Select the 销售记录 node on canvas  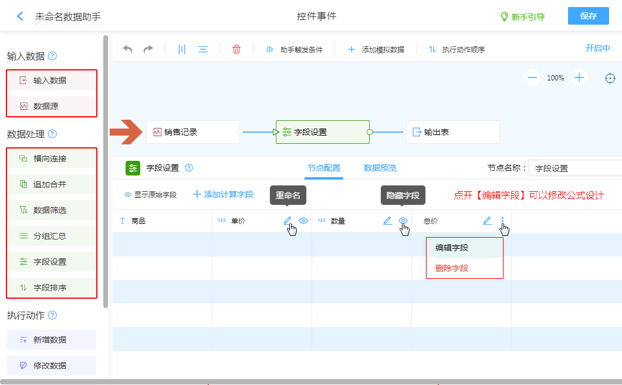pyautogui.click(x=193, y=132)
